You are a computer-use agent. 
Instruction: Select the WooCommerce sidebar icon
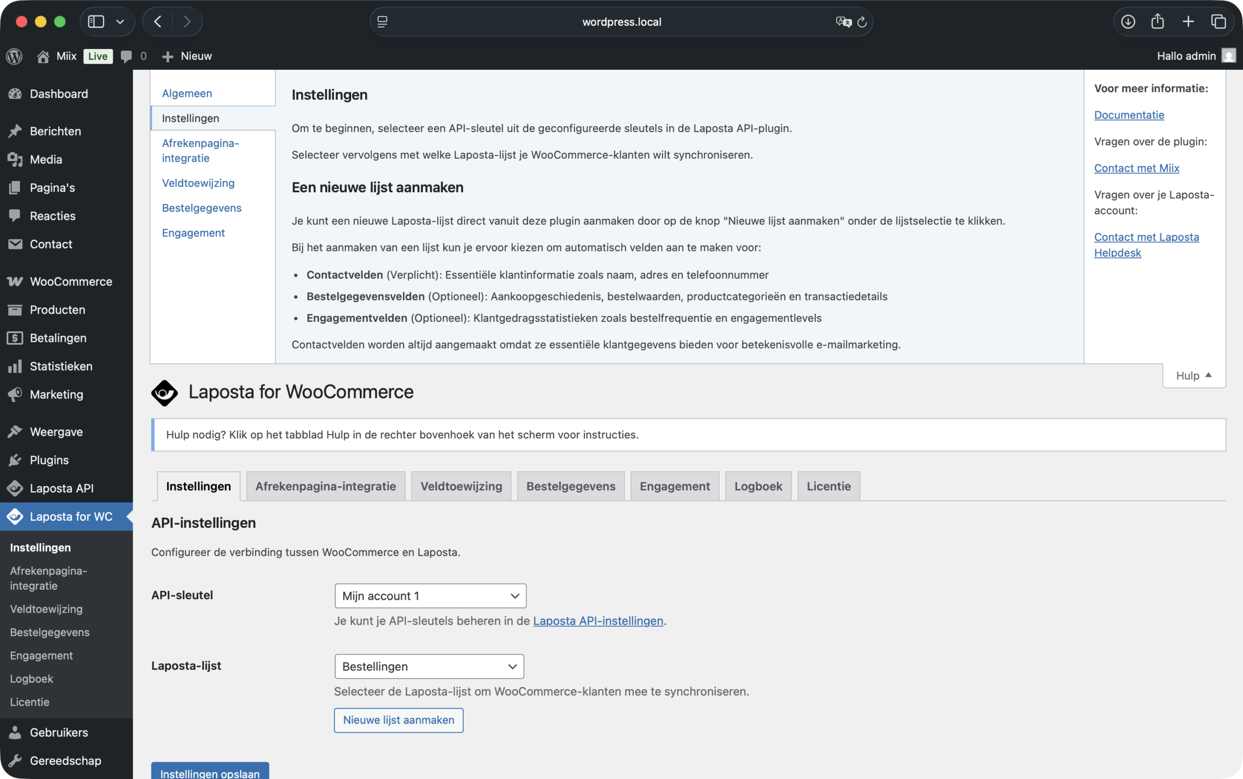(15, 282)
